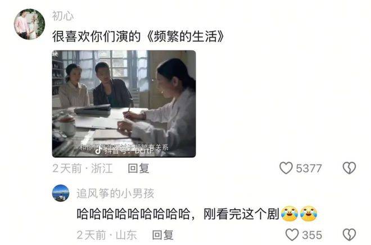Dislike the reply with 355 likes
Viewport: 371px width, 245px height.
pos(349,234)
